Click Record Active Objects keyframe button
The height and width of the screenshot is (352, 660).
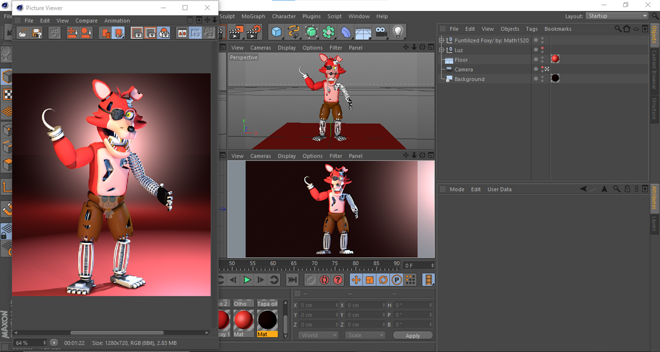[310, 280]
